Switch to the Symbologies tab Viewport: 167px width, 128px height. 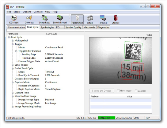pos(47,27)
